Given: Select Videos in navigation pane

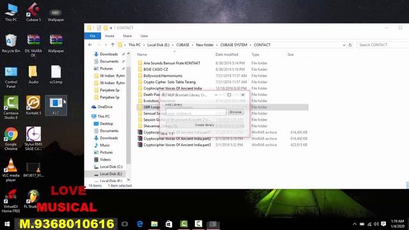Looking at the screenshot, I should [x=105, y=159].
